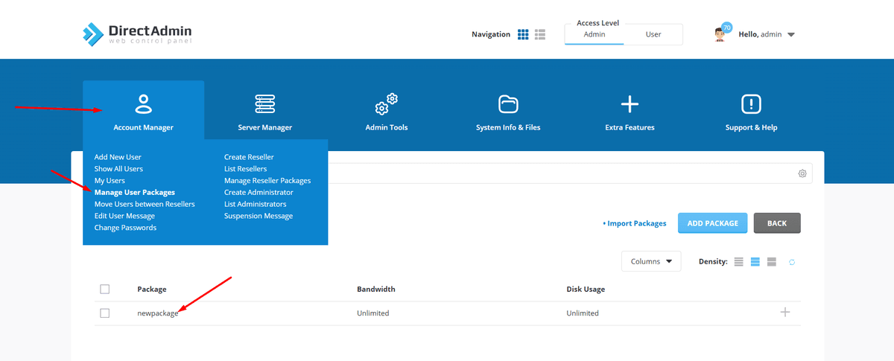The width and height of the screenshot is (894, 361).
Task: Click the table refresh icon
Action: coord(792,262)
